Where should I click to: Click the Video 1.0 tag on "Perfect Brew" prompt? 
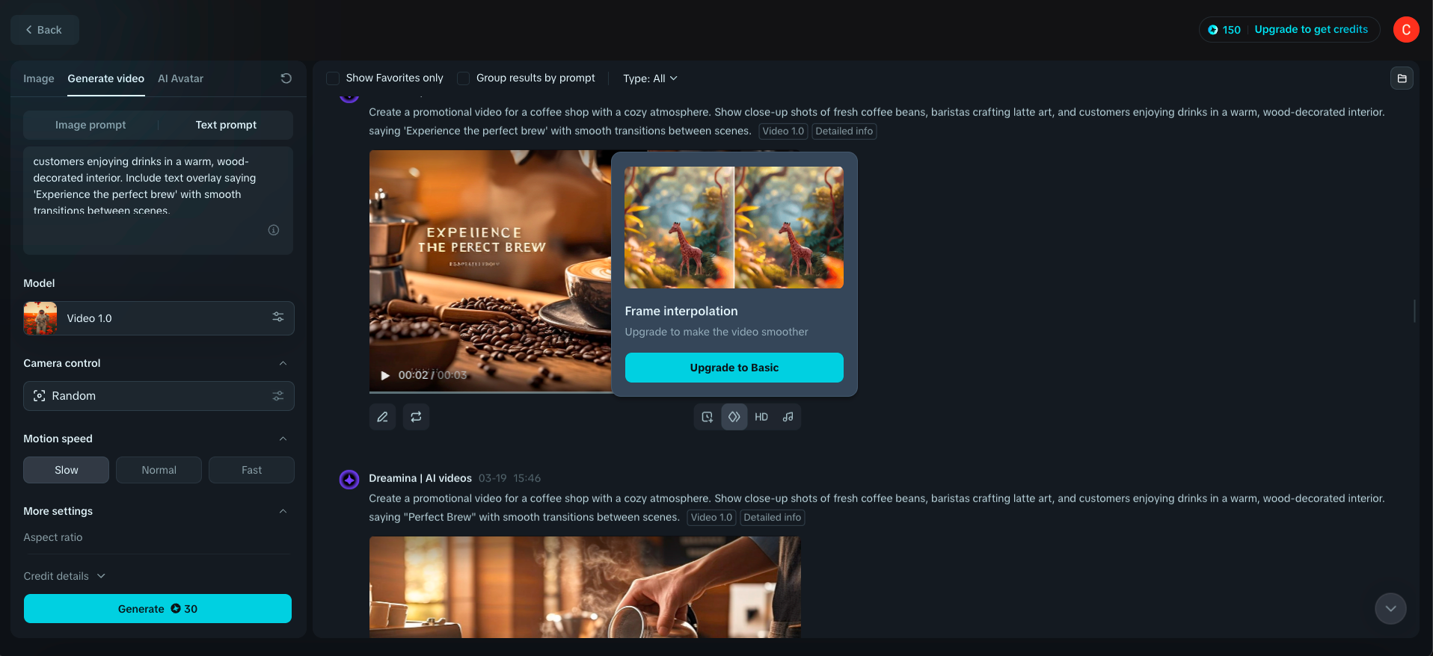[711, 518]
